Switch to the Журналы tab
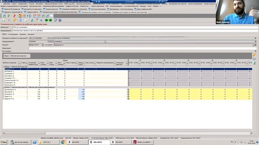259x145 pixels. point(23,34)
